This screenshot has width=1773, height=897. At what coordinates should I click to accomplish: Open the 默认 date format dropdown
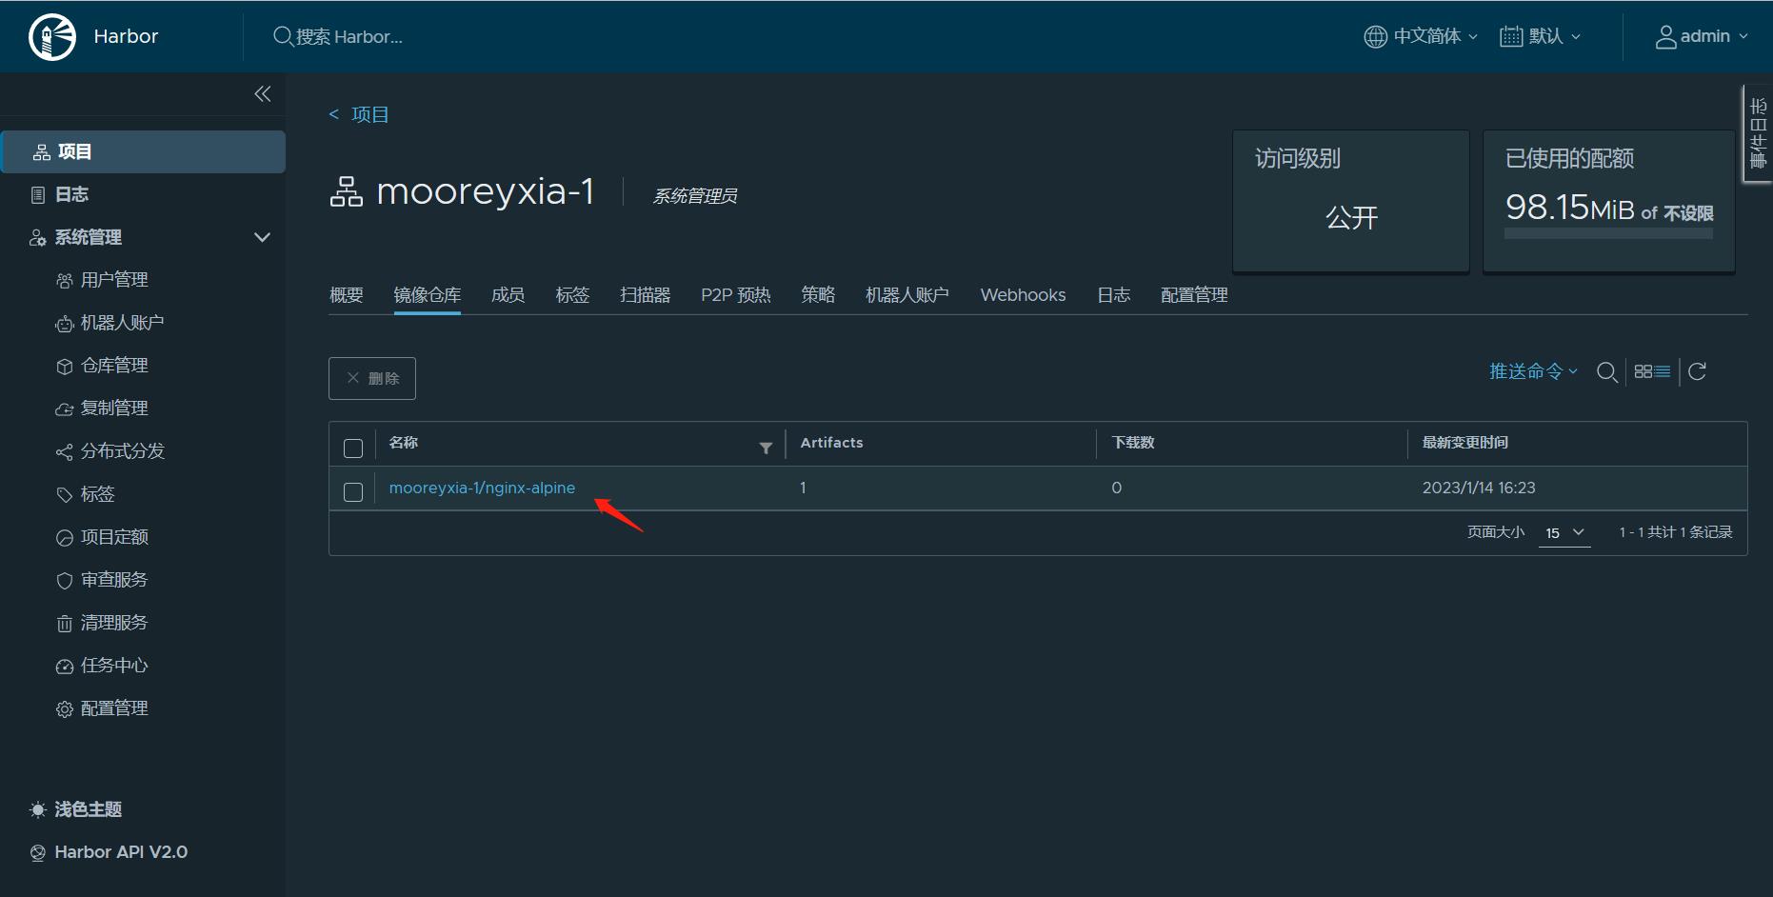click(1541, 36)
